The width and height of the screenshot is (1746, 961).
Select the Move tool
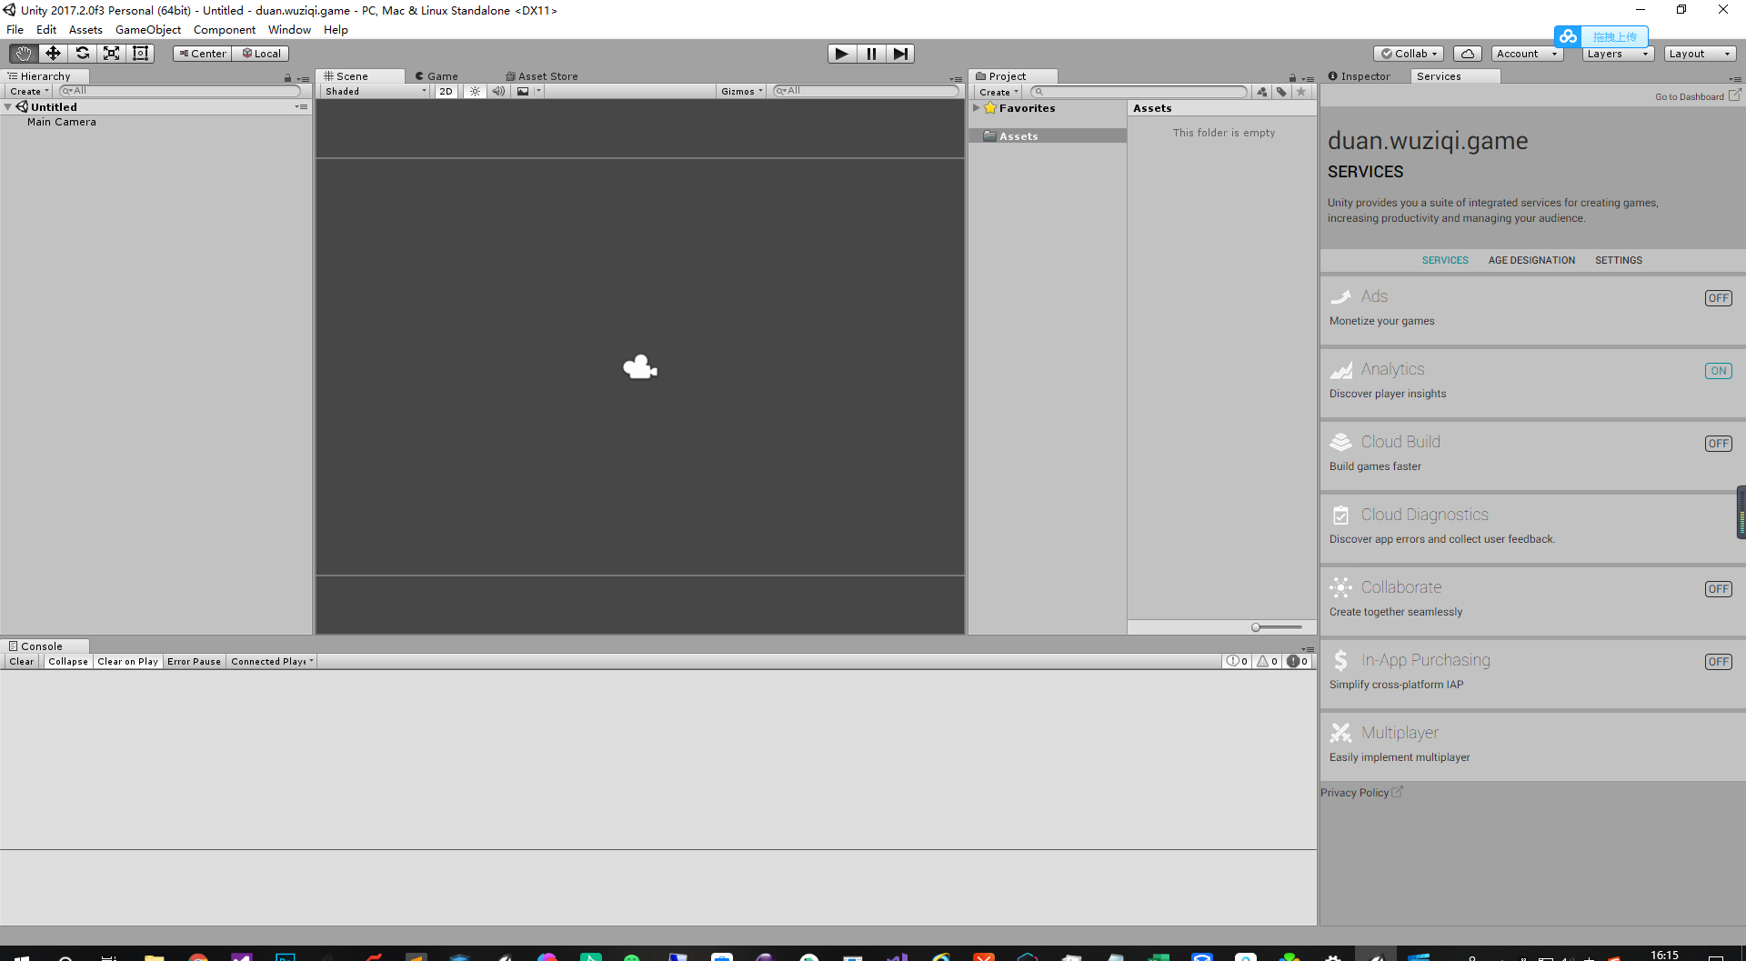click(x=52, y=53)
